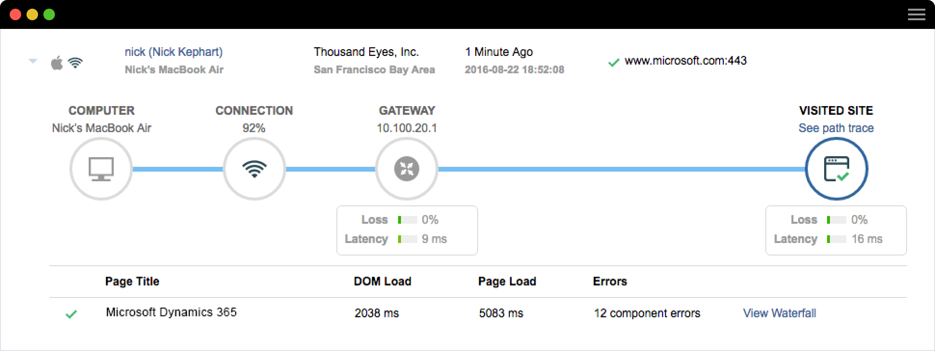Collapse the session row disclosure triangle
The image size is (935, 351).
[x=33, y=61]
